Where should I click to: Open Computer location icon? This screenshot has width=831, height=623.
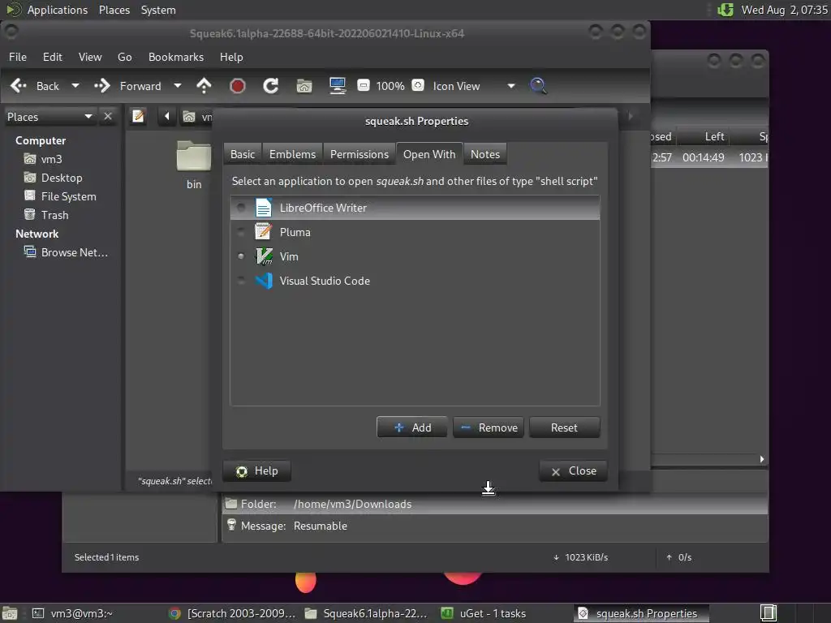click(x=338, y=86)
